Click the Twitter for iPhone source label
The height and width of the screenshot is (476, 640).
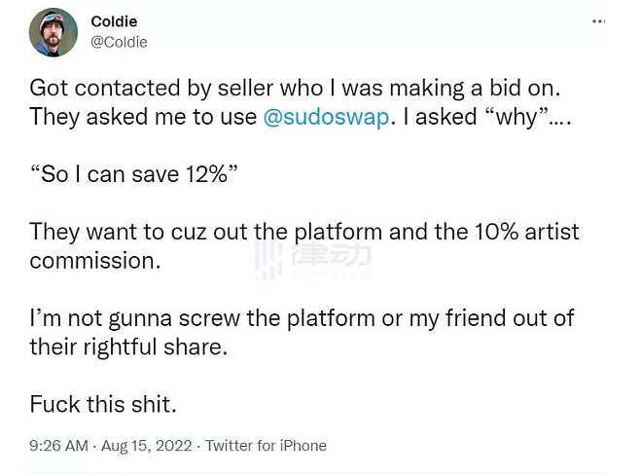click(266, 446)
